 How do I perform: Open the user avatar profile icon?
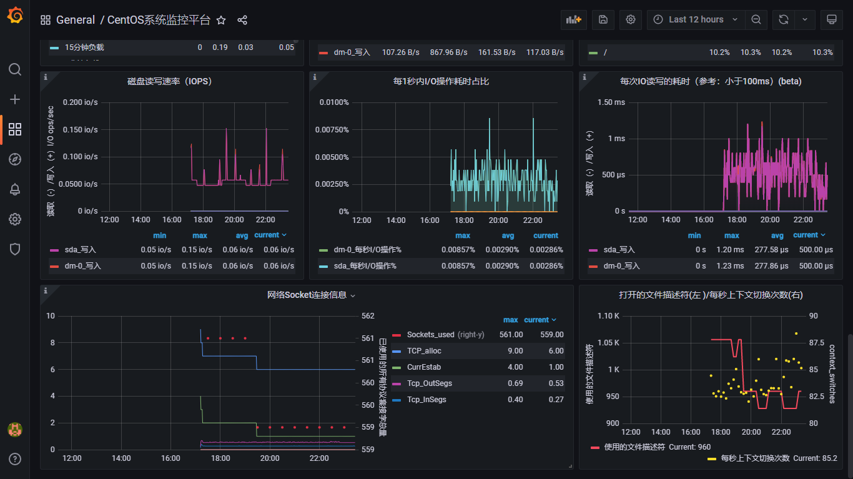pyautogui.click(x=15, y=430)
